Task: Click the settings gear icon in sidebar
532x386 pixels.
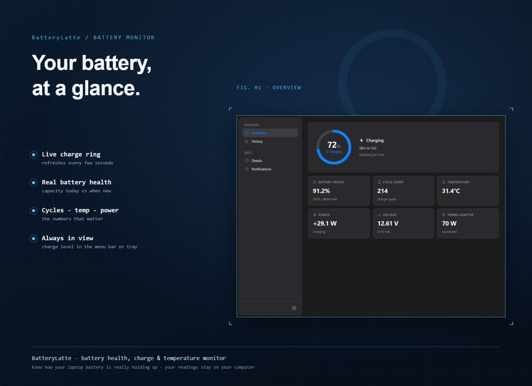Action: 294,308
